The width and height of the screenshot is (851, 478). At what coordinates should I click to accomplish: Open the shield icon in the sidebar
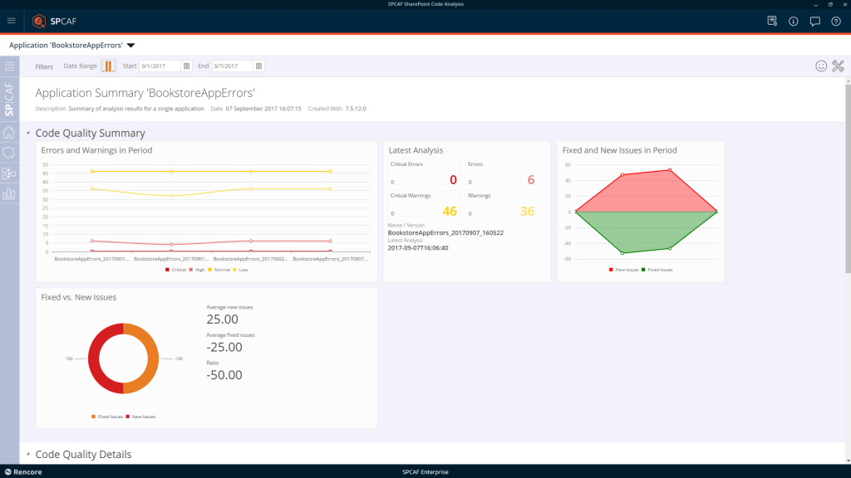(9, 153)
